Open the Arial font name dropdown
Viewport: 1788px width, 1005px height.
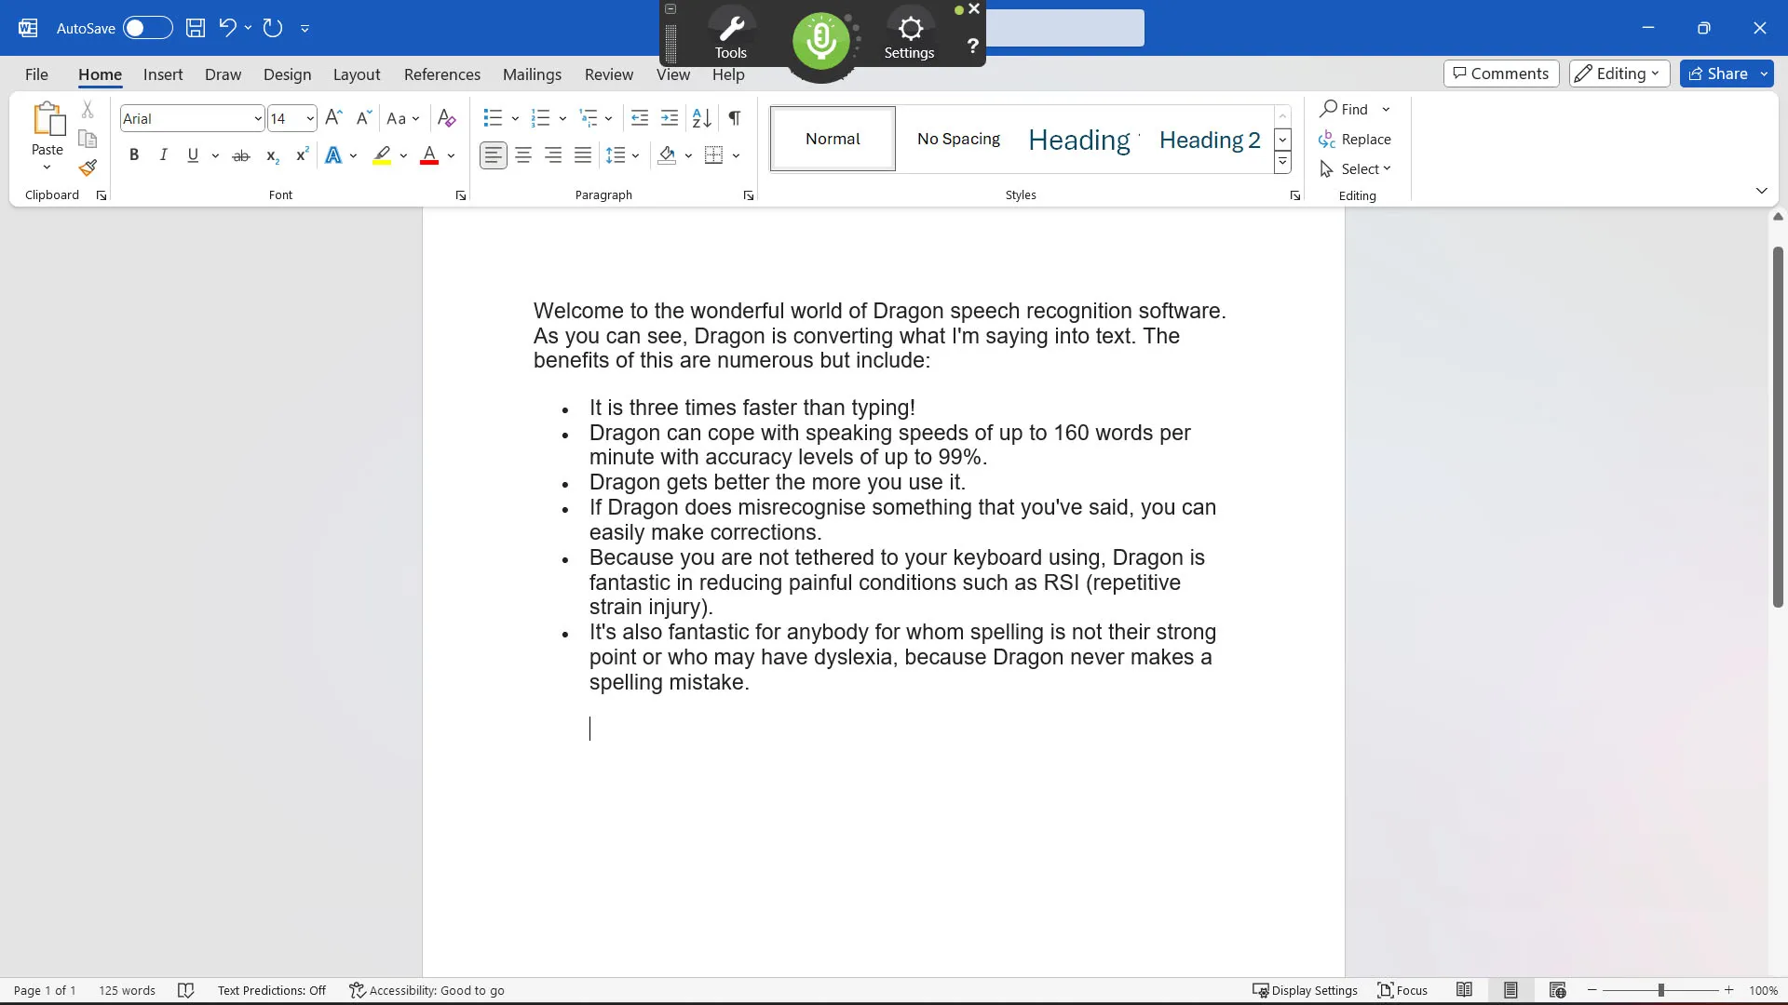(258, 119)
